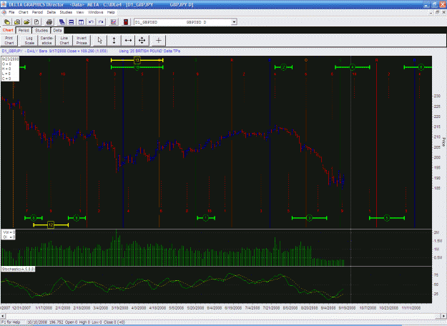The width and height of the screenshot is (447, 326).
Task: Toggle the Candlesticks chart button
Action: tap(46, 41)
